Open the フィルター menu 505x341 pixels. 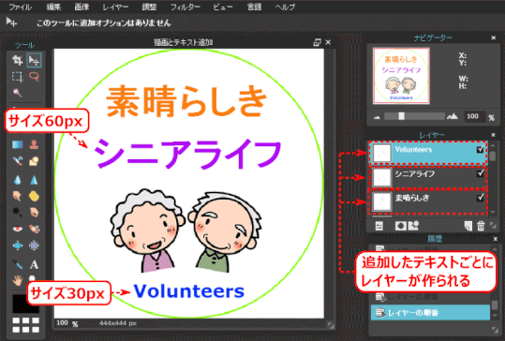pos(185,7)
